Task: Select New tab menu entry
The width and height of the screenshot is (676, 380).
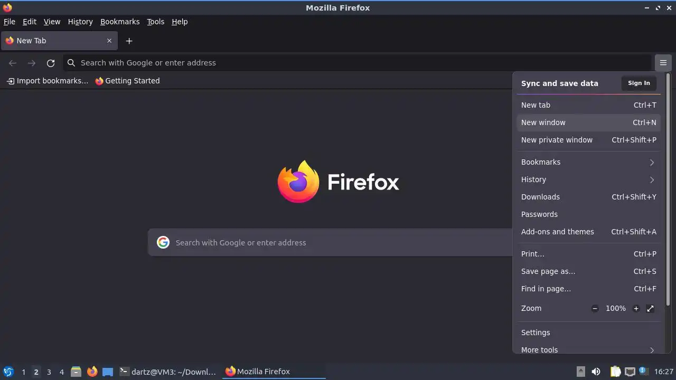Action: point(588,105)
